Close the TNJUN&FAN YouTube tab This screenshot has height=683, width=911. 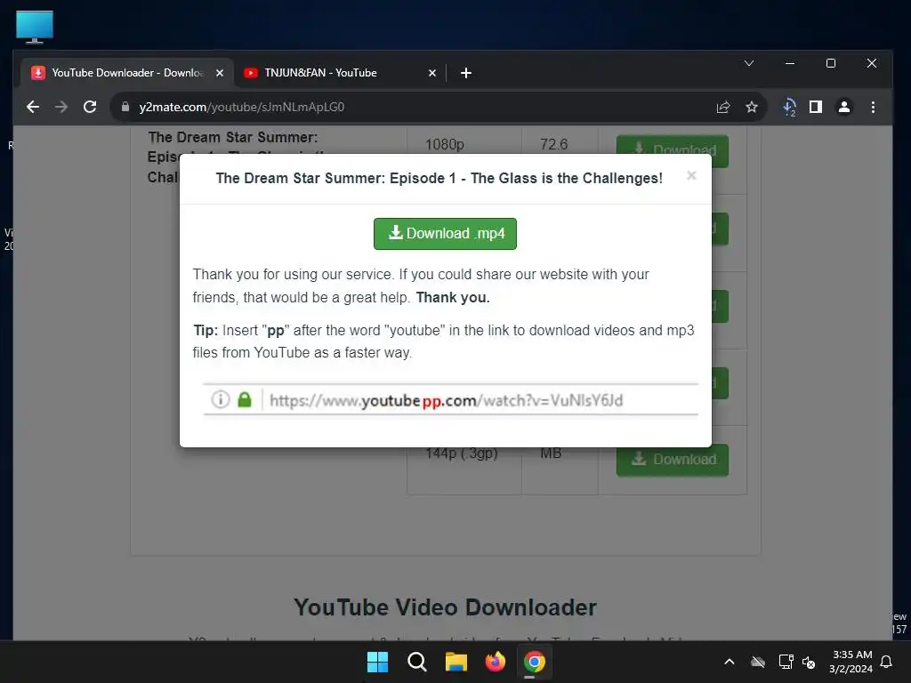tap(431, 73)
